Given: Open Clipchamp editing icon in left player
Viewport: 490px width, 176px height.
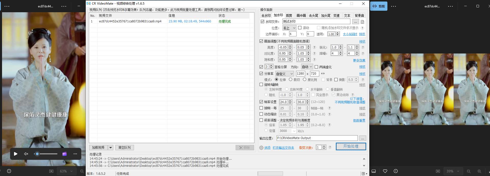Looking at the screenshot, I should coord(65,154).
